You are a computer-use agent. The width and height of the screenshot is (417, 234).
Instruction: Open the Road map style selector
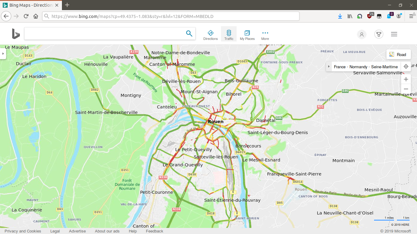(x=398, y=55)
